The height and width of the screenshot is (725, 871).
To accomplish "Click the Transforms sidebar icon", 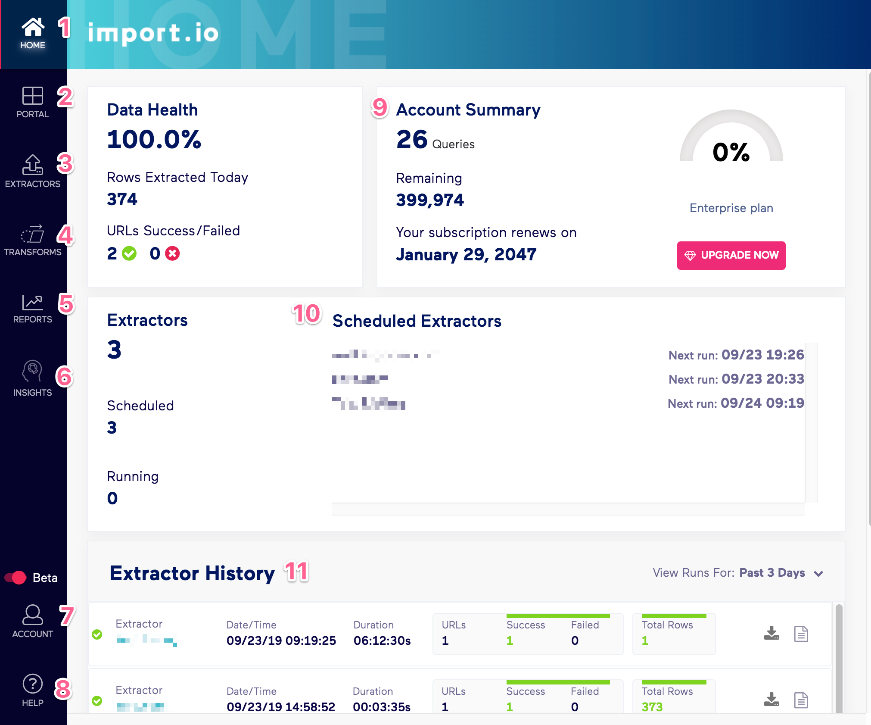I will pyautogui.click(x=32, y=234).
